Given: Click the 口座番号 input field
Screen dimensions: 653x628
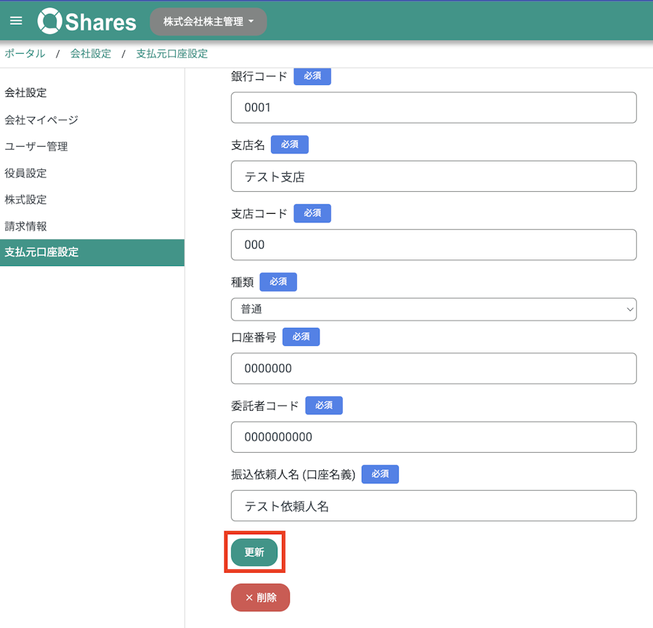Looking at the screenshot, I should click(434, 369).
